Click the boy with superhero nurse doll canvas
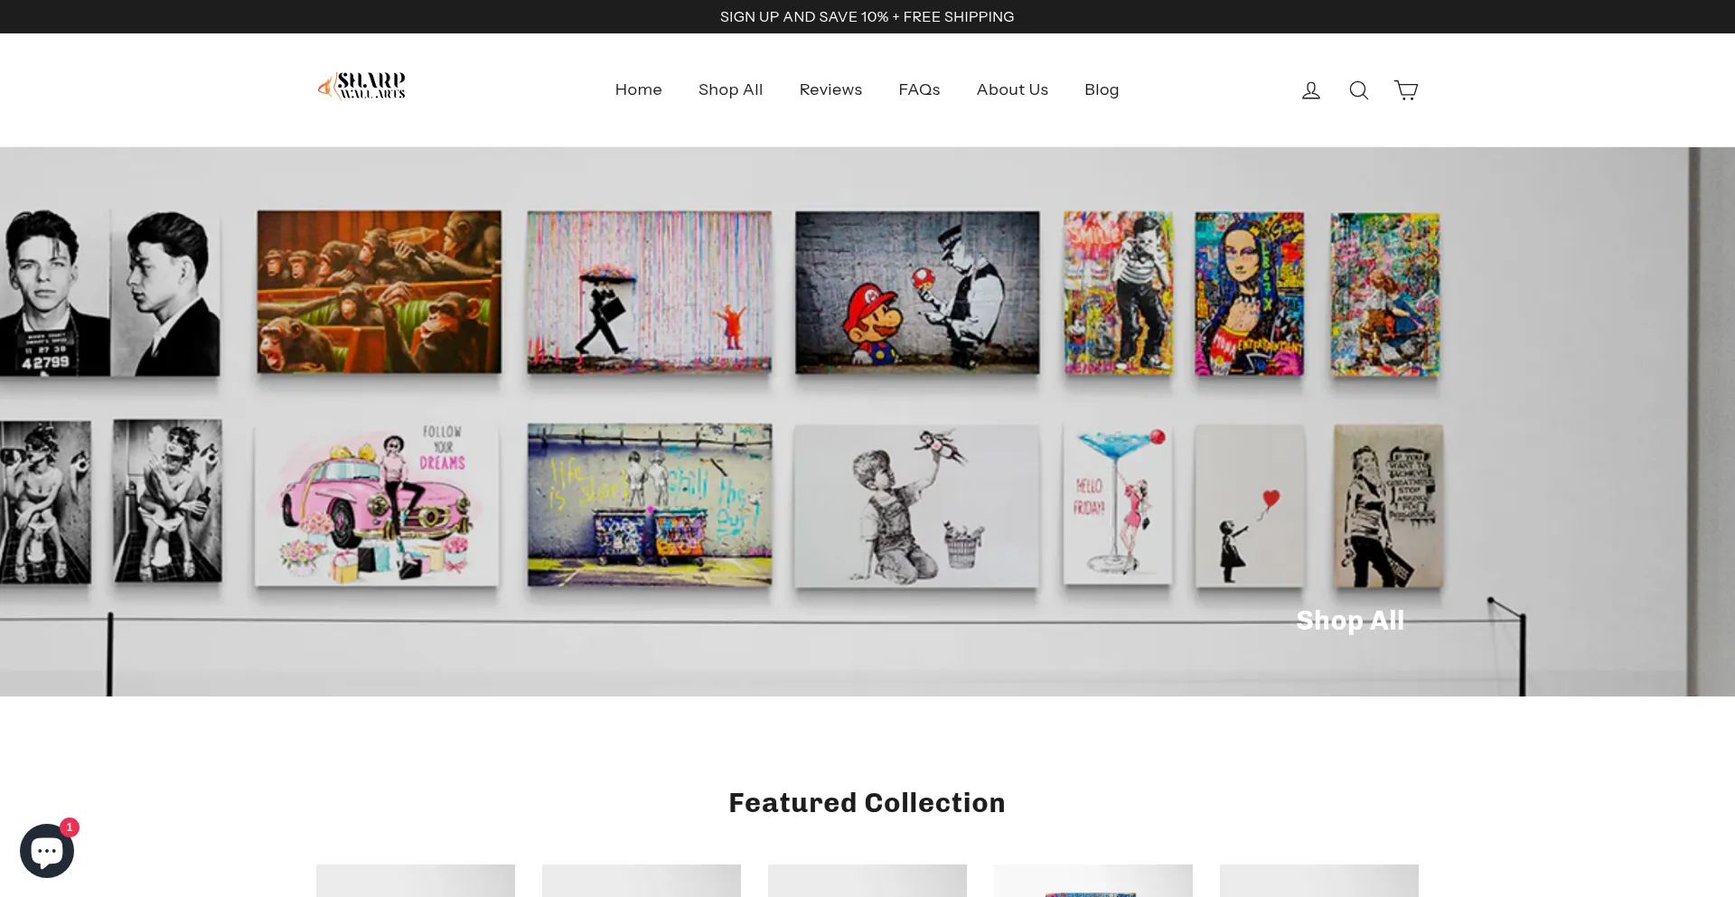Screen dimensions: 1735x897 (916, 506)
